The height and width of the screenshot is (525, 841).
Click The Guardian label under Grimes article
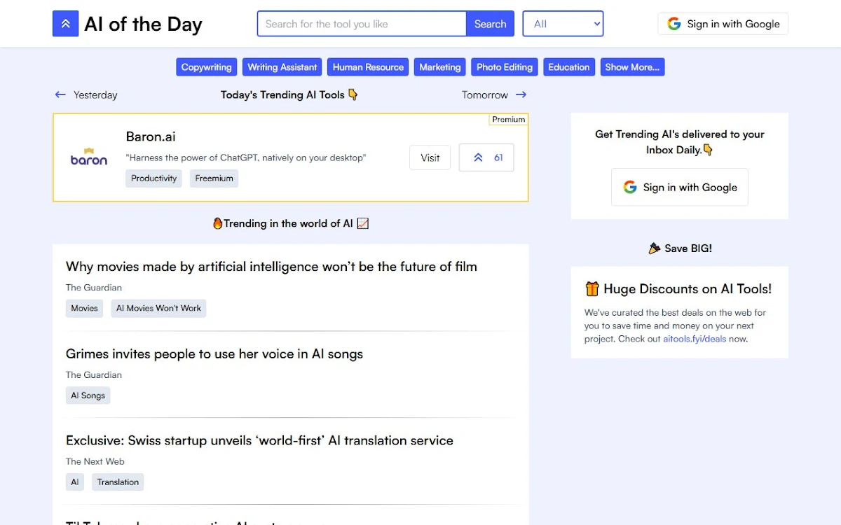click(94, 375)
